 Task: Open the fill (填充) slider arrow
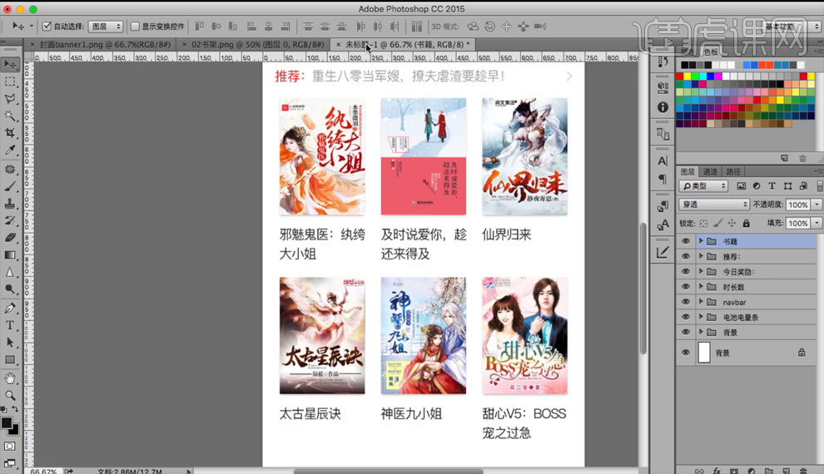817,223
